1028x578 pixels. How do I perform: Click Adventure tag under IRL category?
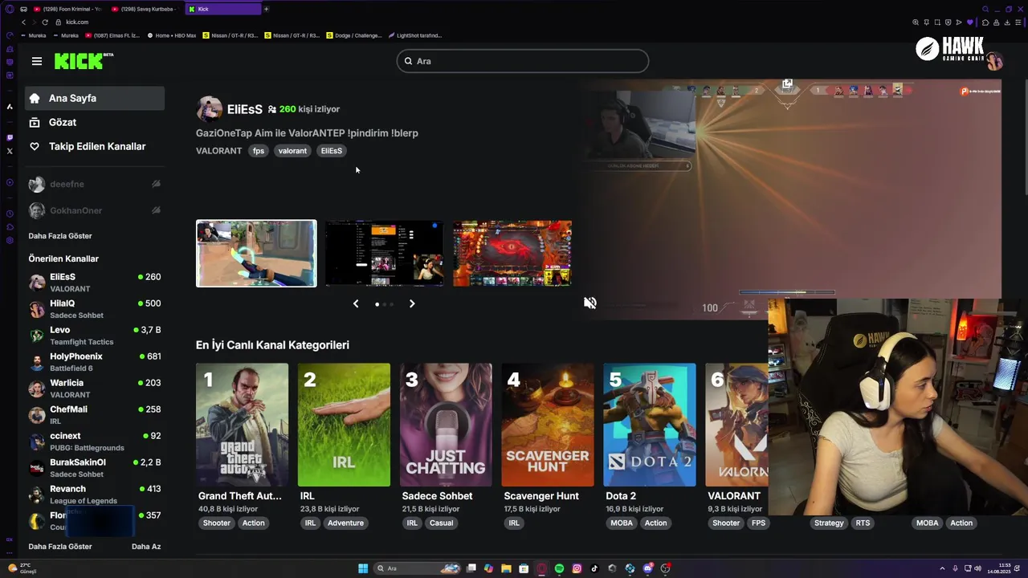tap(345, 523)
